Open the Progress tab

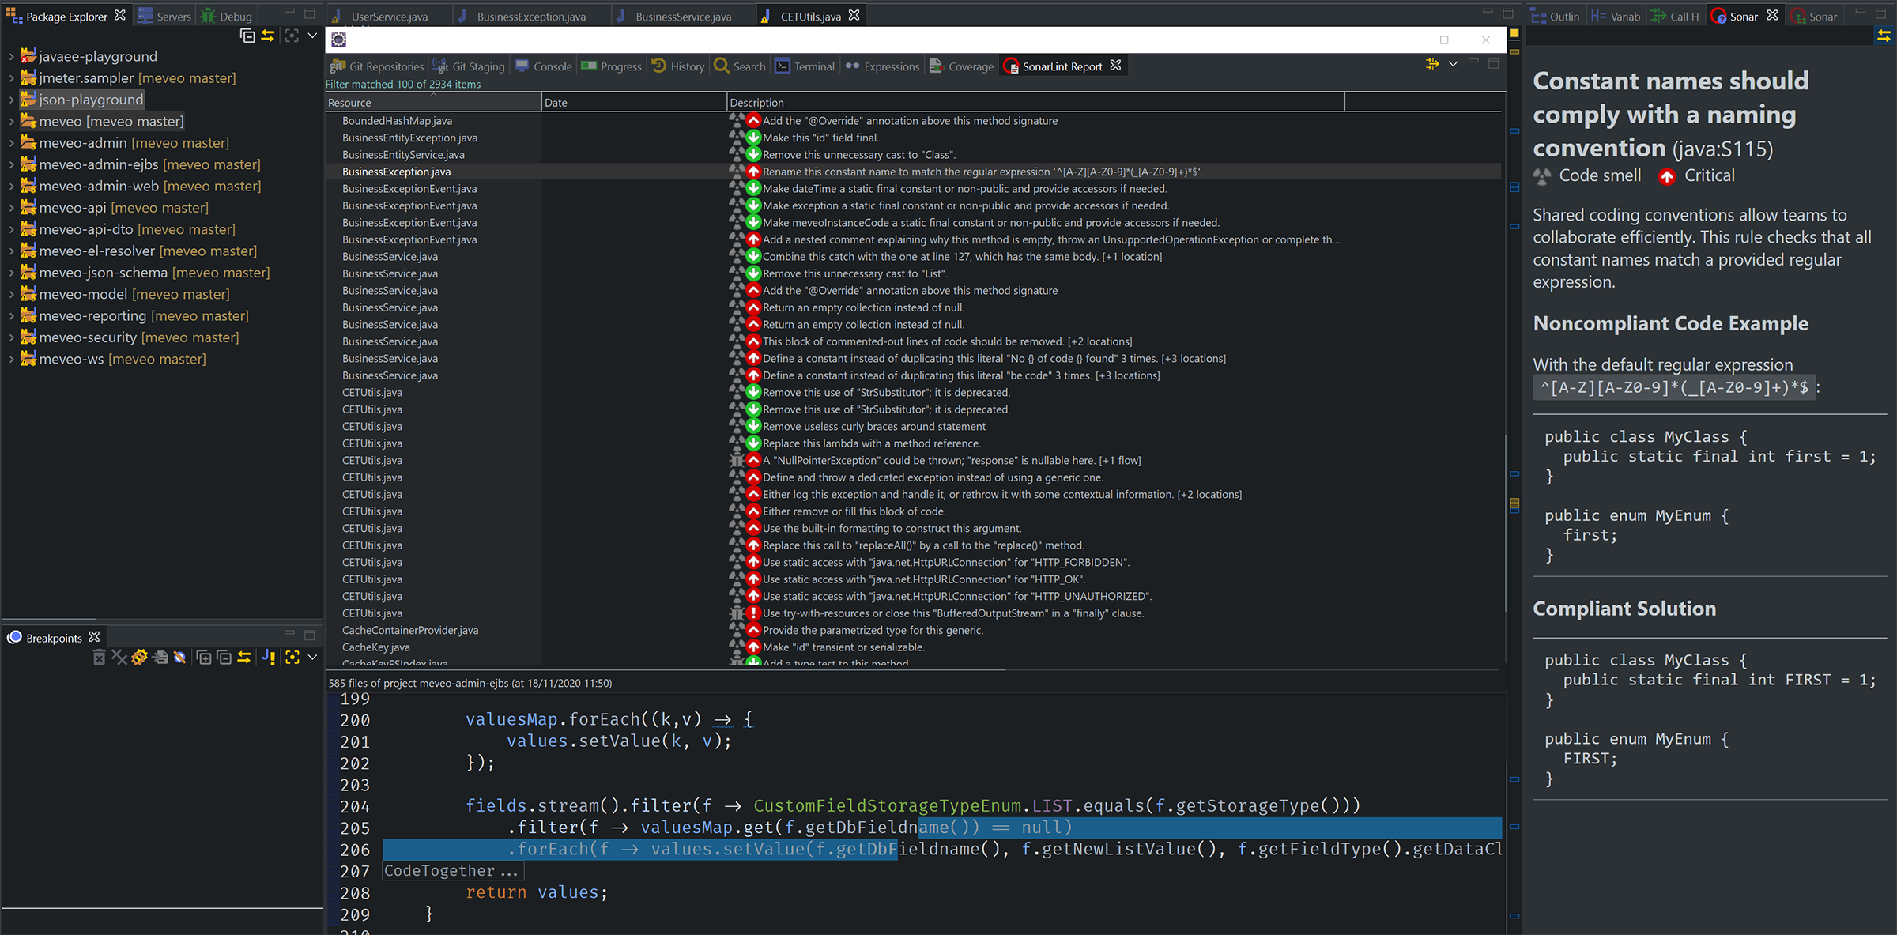(x=612, y=66)
